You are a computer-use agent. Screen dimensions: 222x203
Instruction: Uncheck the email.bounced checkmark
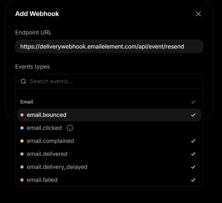[x=193, y=115]
